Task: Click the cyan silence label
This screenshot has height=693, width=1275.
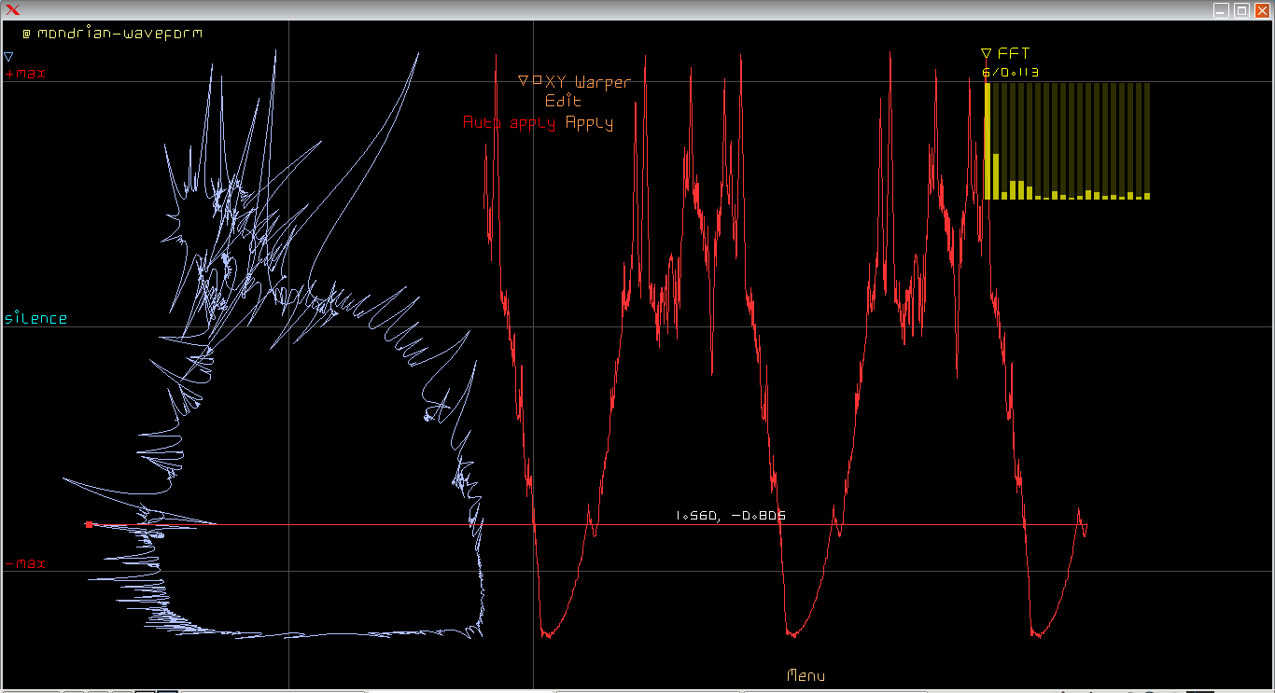Action: (x=36, y=319)
